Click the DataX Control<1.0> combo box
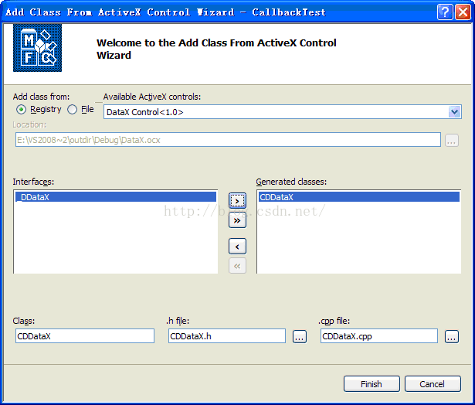This screenshot has height=405, width=475. [x=283, y=112]
